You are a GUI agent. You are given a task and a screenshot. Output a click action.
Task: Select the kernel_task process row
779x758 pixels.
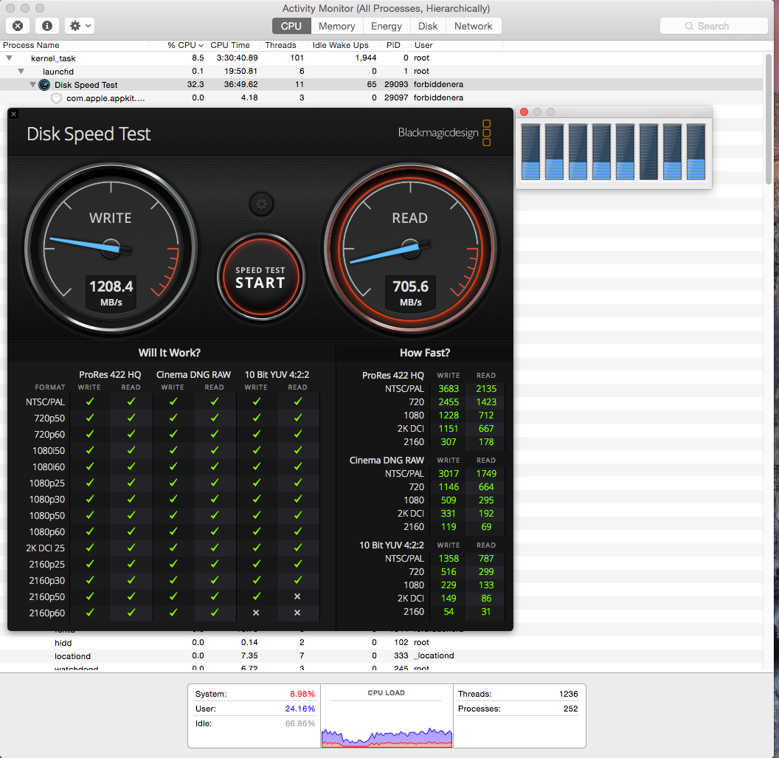(381, 58)
